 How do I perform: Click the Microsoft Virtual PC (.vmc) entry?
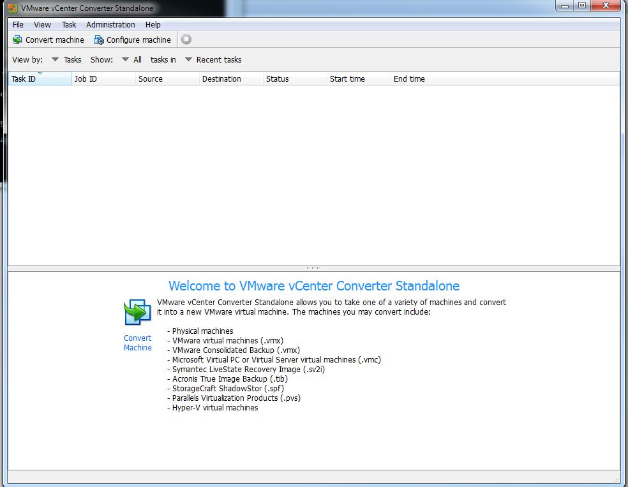click(x=274, y=359)
